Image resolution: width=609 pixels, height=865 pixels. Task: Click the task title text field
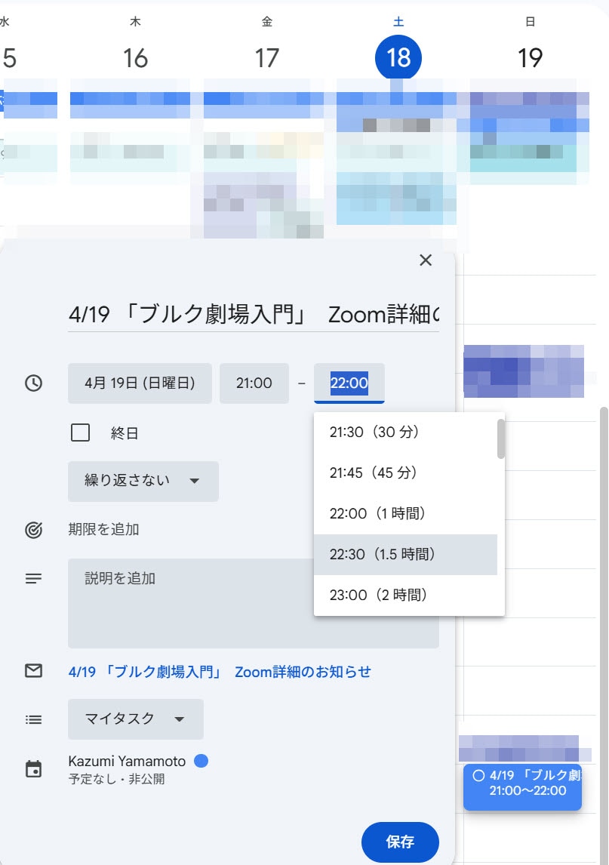coord(253,315)
